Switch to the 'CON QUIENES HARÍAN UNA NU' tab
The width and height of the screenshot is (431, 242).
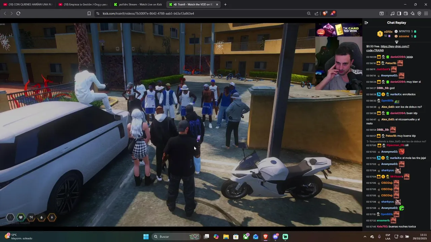point(28,4)
